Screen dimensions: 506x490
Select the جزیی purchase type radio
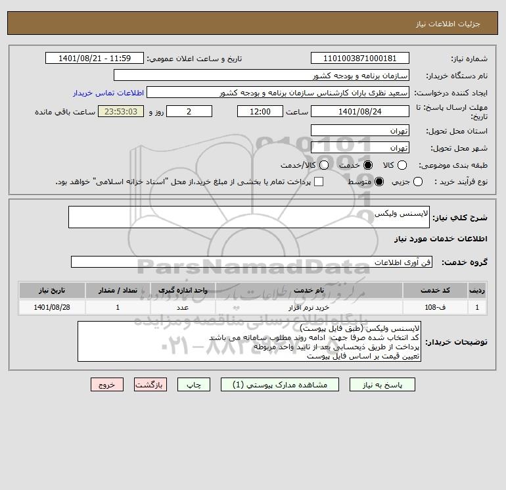point(417,182)
